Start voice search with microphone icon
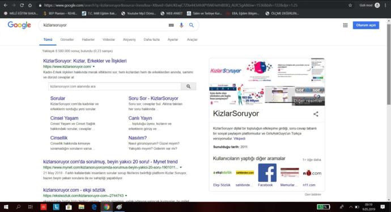 [181, 25]
